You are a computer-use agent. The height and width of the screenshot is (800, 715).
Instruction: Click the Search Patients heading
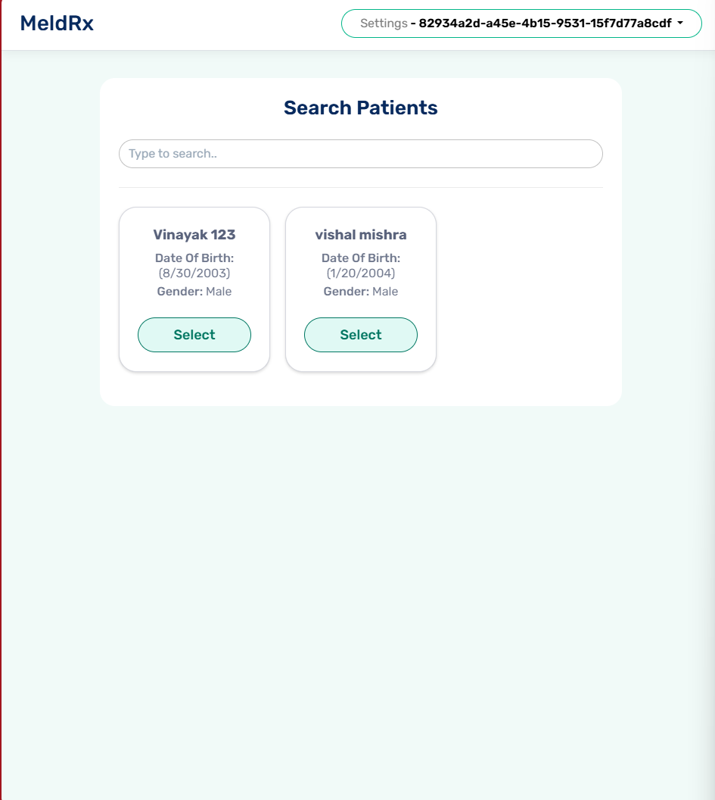361,108
